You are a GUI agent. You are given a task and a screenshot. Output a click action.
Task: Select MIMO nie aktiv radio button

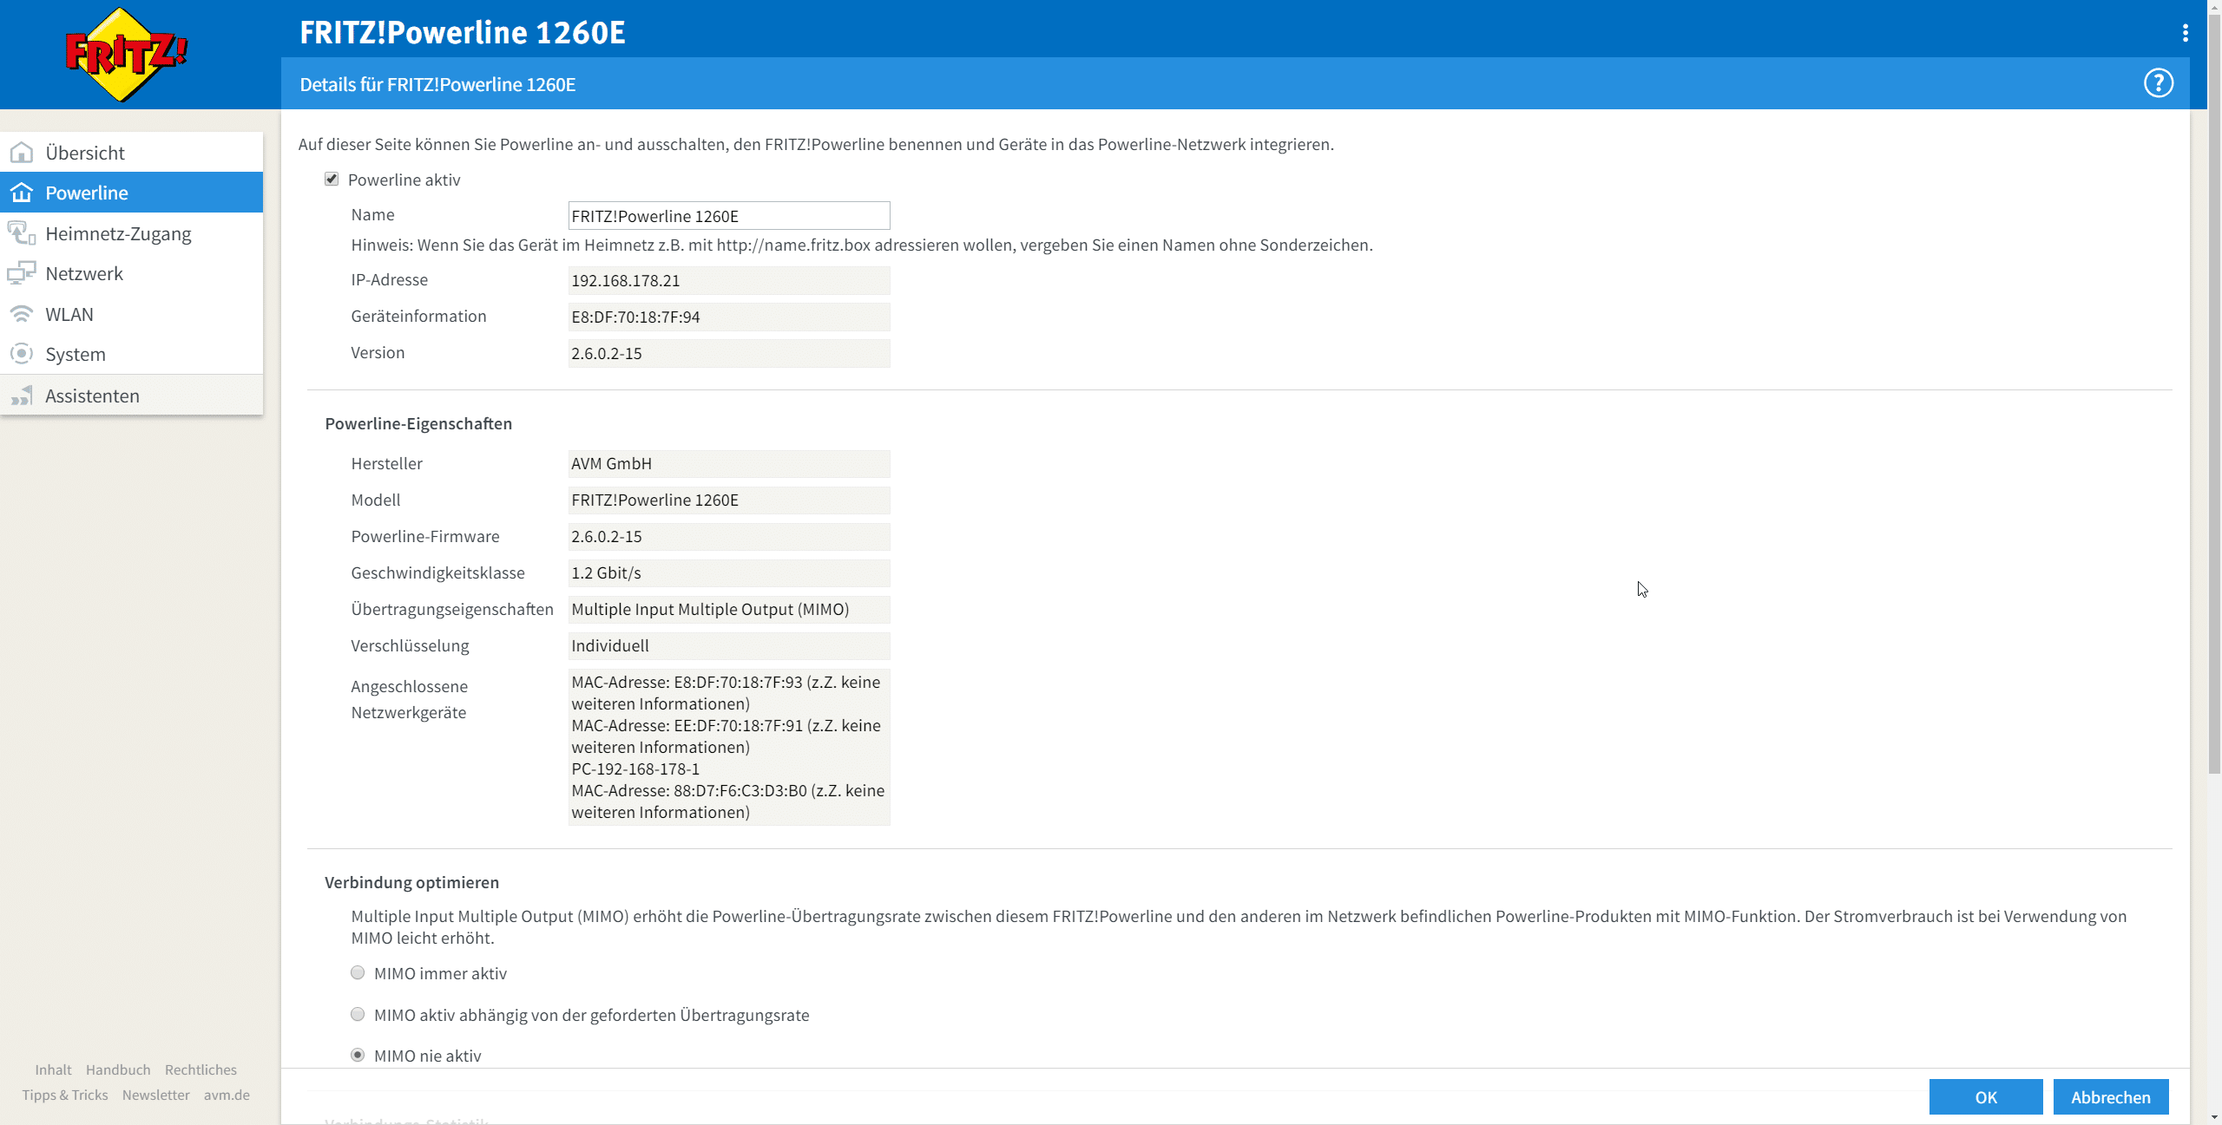click(x=358, y=1055)
